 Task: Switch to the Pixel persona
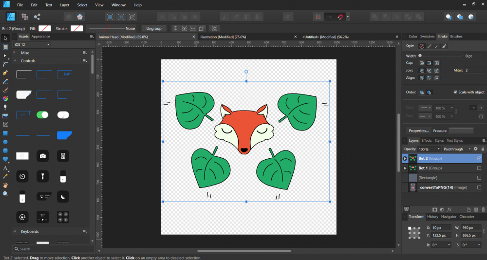[24, 17]
